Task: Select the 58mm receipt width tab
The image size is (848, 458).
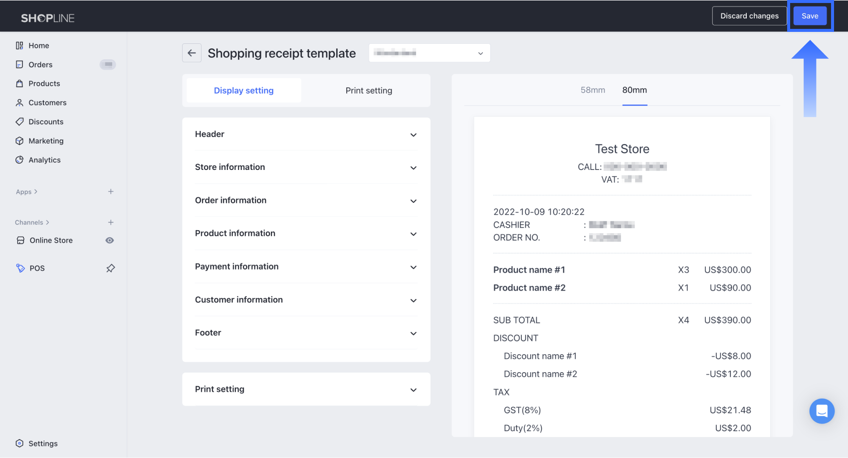Action: (593, 90)
